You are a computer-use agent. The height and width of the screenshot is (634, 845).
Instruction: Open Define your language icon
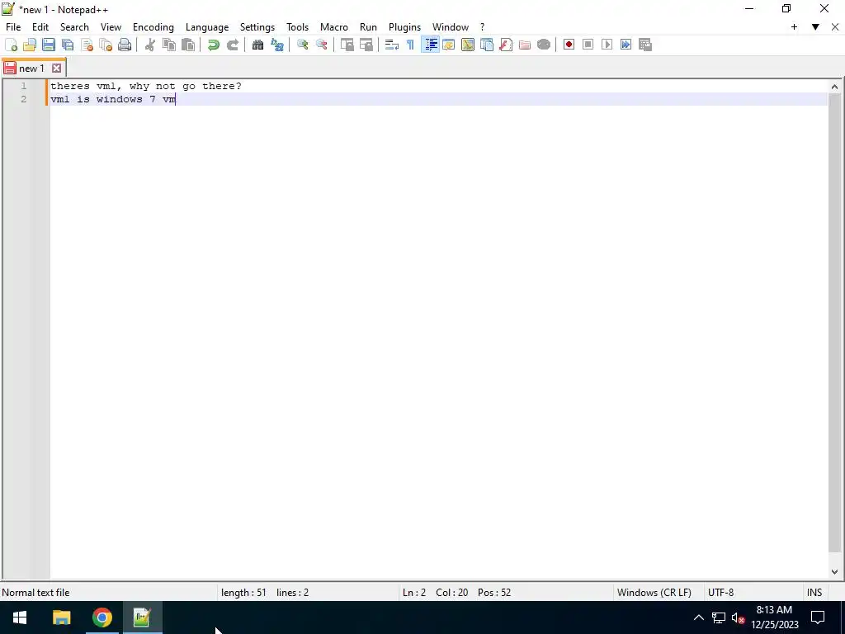click(x=448, y=45)
